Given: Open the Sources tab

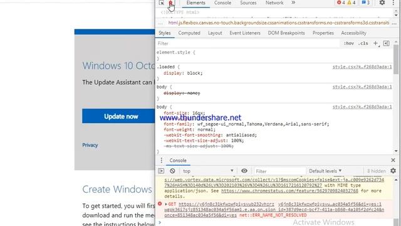Looking at the screenshot, I should click(248, 3).
